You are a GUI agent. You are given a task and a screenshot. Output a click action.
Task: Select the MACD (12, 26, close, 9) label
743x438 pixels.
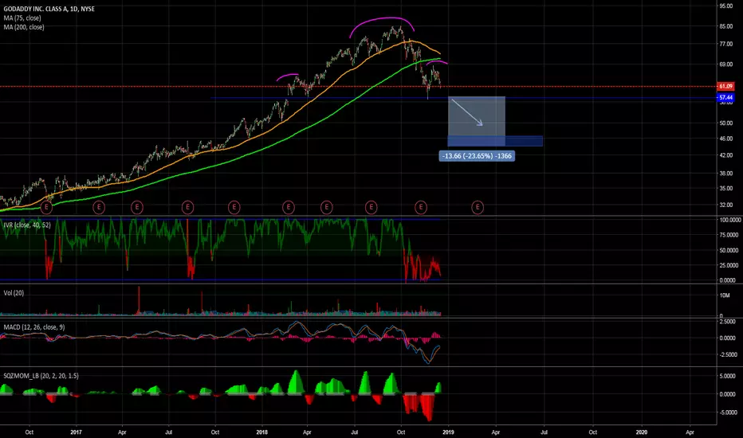tap(34, 327)
